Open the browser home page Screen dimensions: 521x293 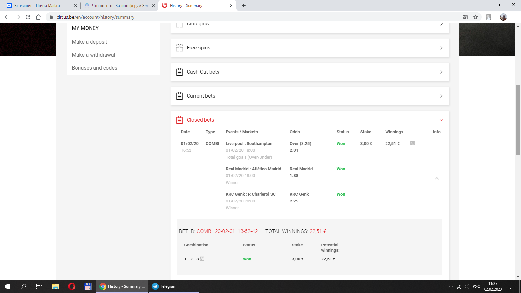tap(38, 17)
